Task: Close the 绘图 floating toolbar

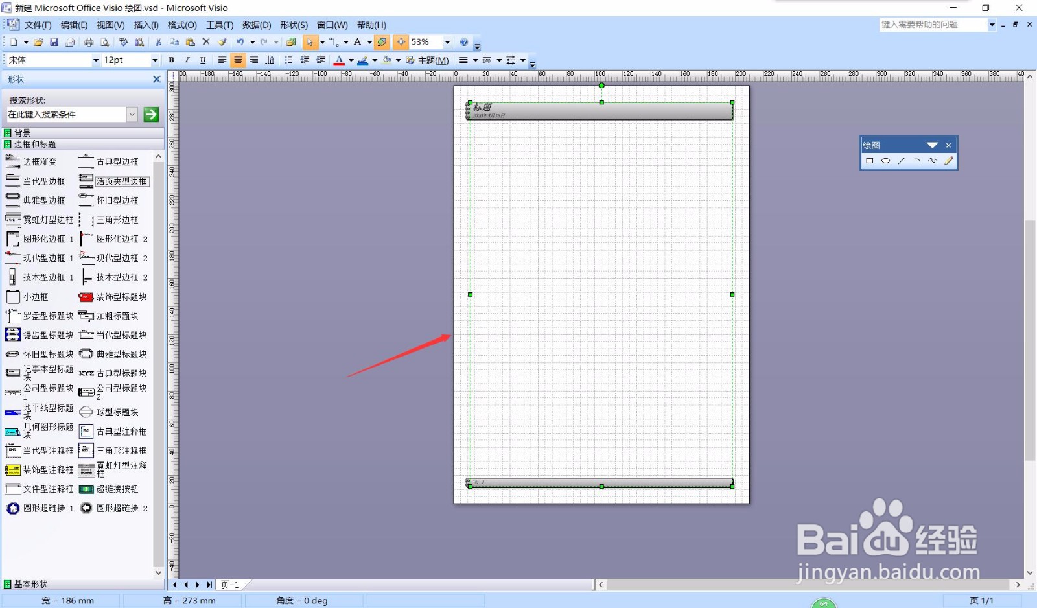Action: tap(948, 145)
